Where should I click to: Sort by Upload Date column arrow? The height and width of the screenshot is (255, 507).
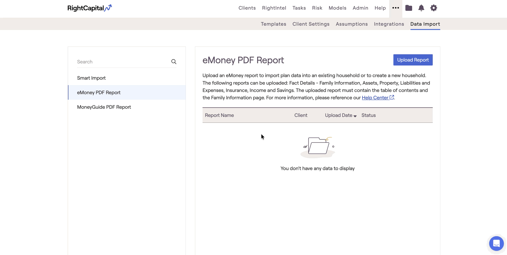(x=355, y=116)
